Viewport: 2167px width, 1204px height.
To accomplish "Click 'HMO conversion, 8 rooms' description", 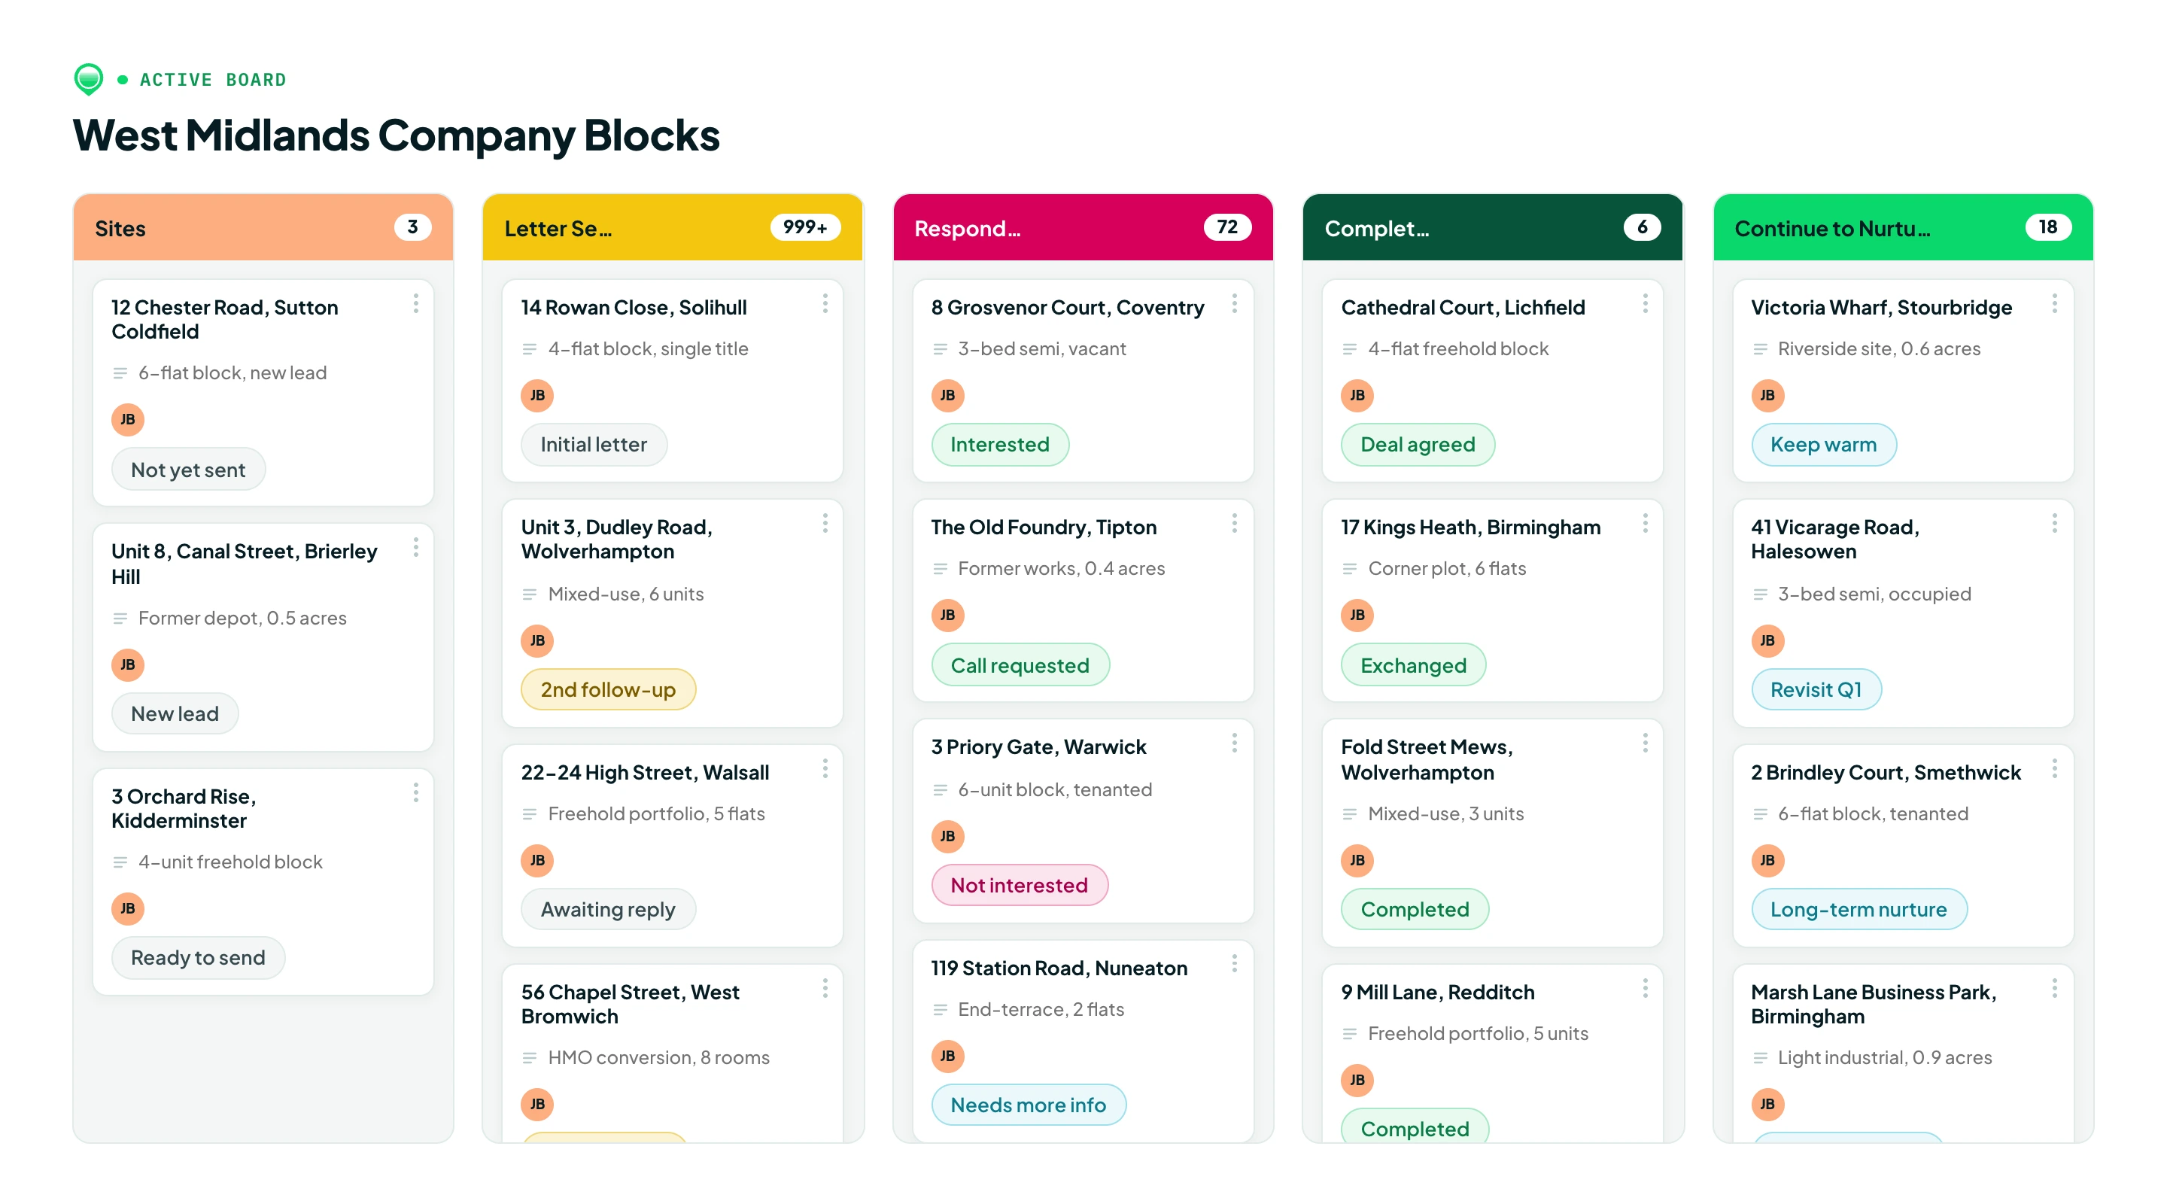I will (658, 1057).
